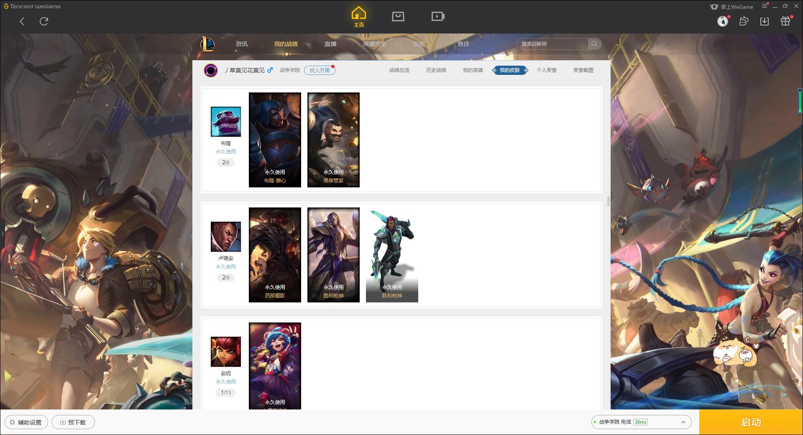Open the 黑帮管家 skin card

coord(333,140)
